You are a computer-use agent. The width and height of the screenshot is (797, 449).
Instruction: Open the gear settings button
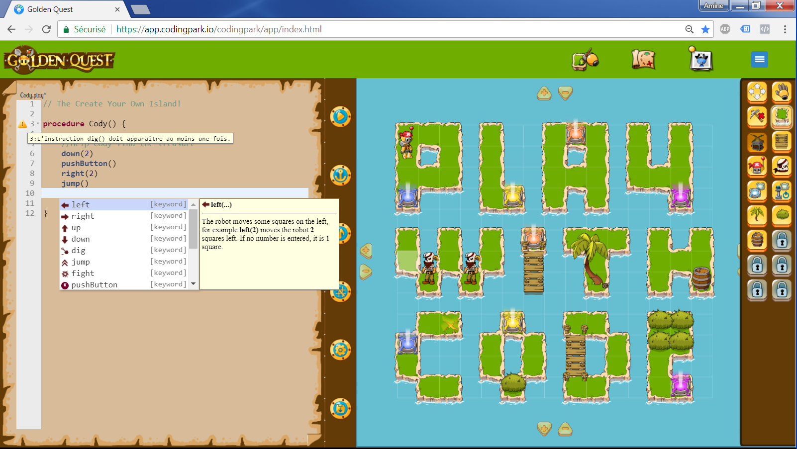[341, 350]
